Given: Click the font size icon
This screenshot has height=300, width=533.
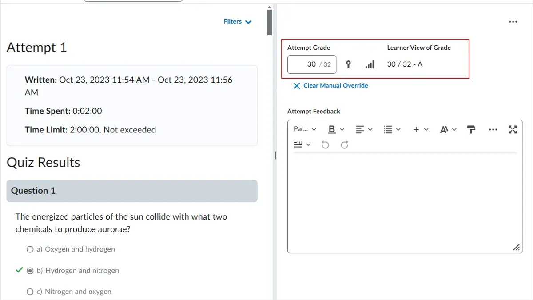Looking at the screenshot, I should pyautogui.click(x=444, y=129).
